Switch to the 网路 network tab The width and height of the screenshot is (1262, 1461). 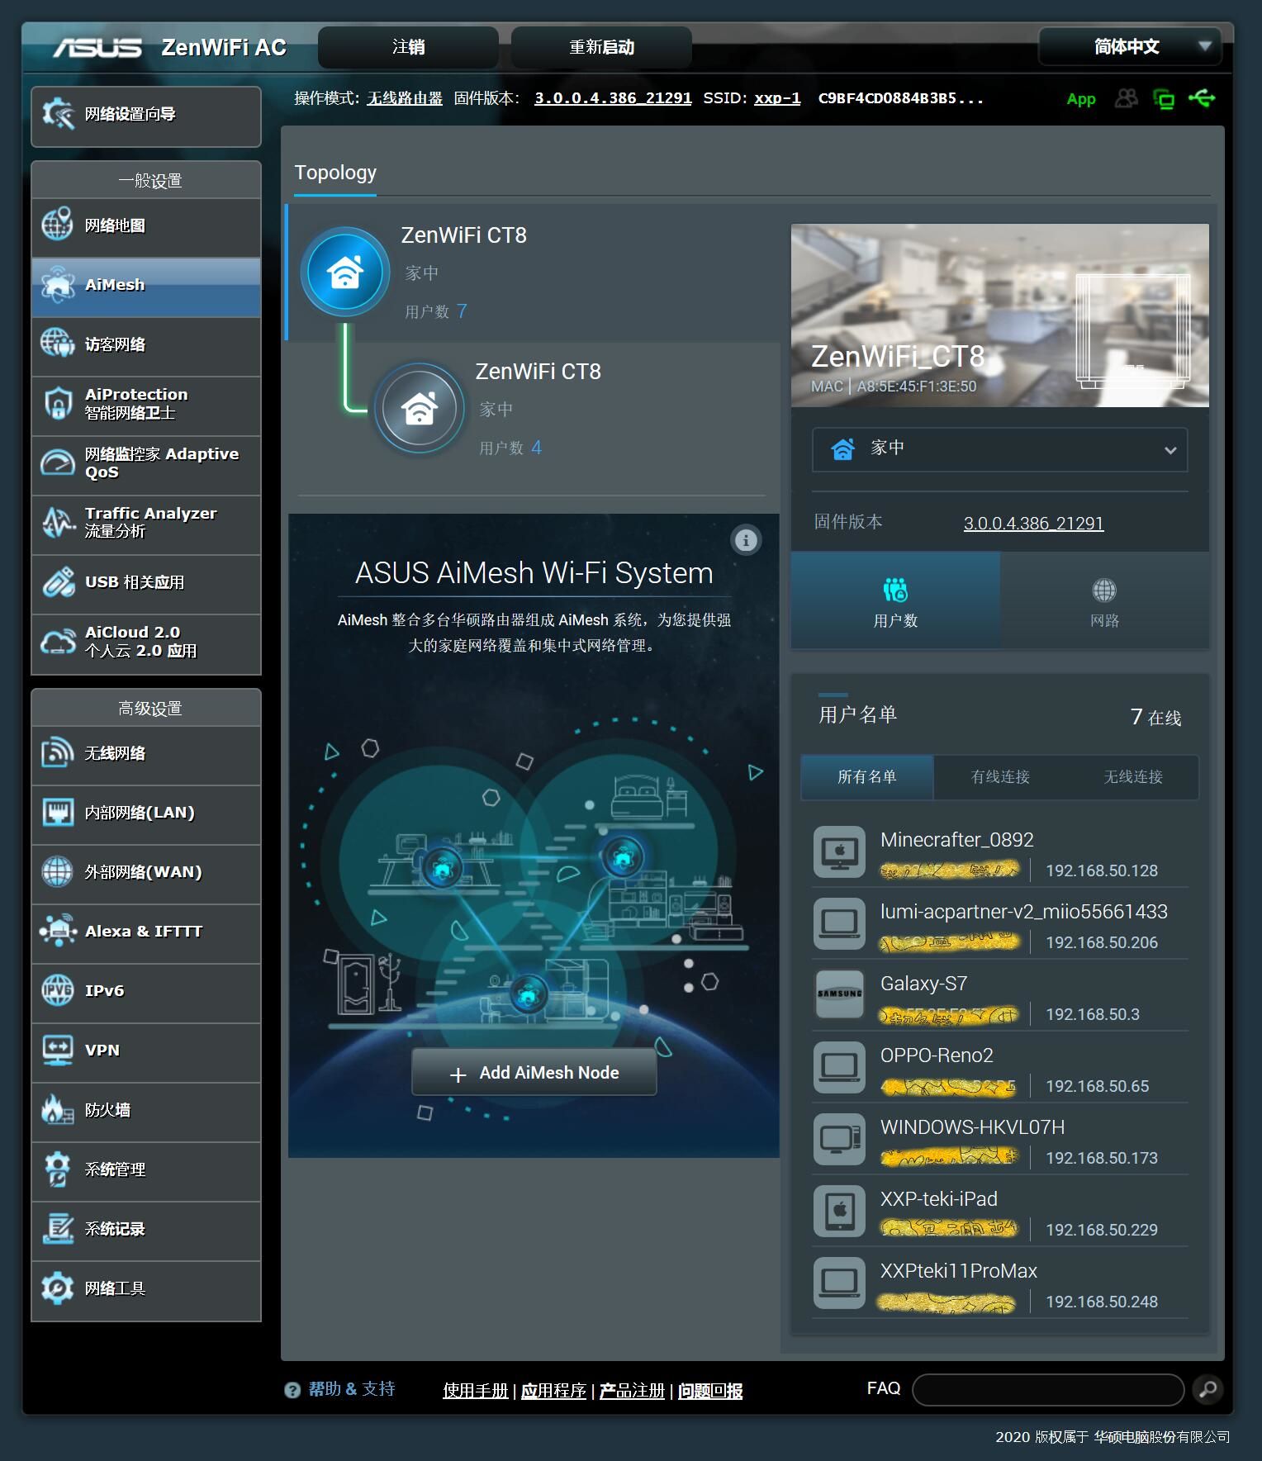pyautogui.click(x=1104, y=600)
